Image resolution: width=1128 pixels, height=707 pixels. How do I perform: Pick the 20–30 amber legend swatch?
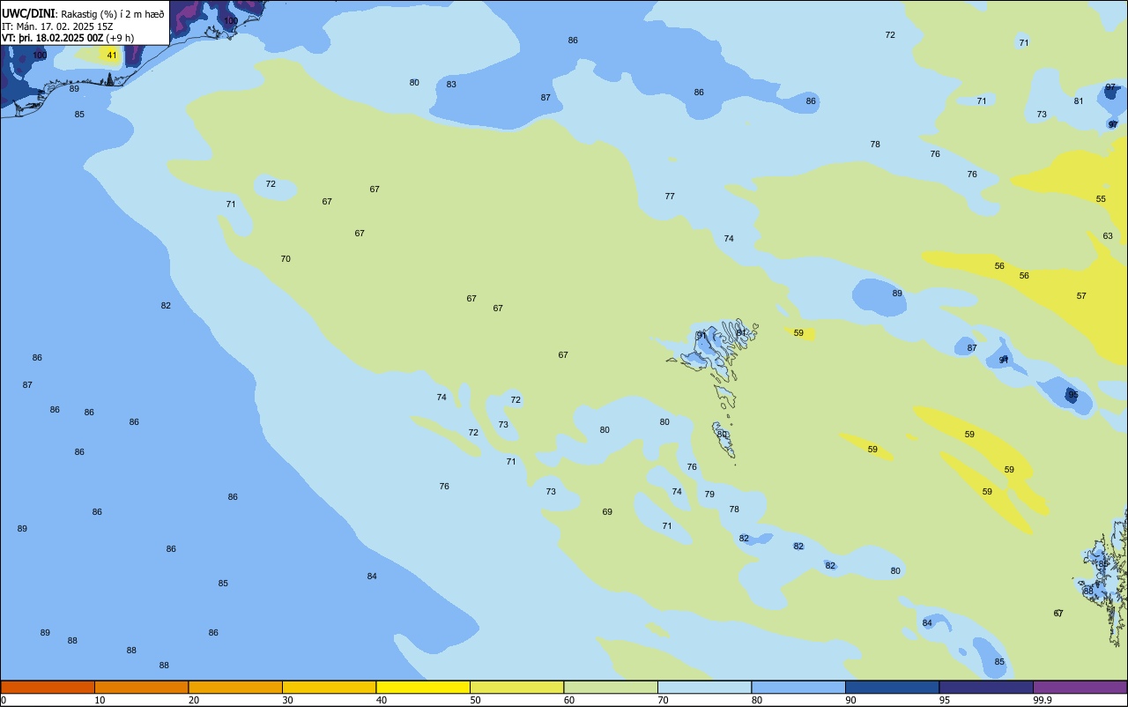click(x=235, y=687)
